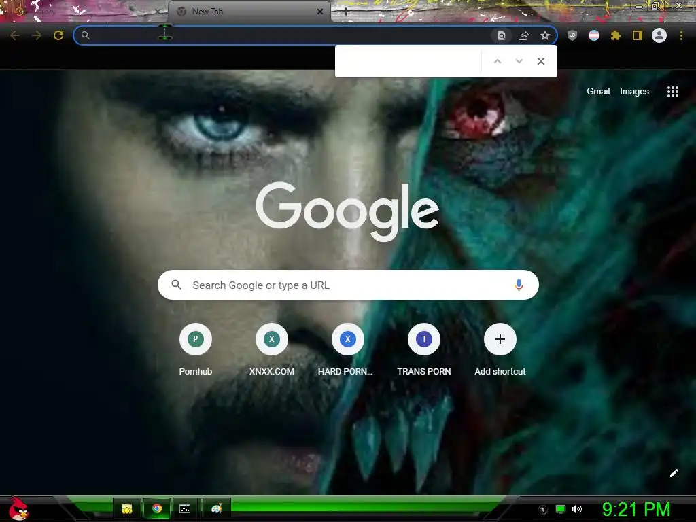This screenshot has width=696, height=522.
Task: Click the Chrome taskbar button
Action: tap(157, 508)
